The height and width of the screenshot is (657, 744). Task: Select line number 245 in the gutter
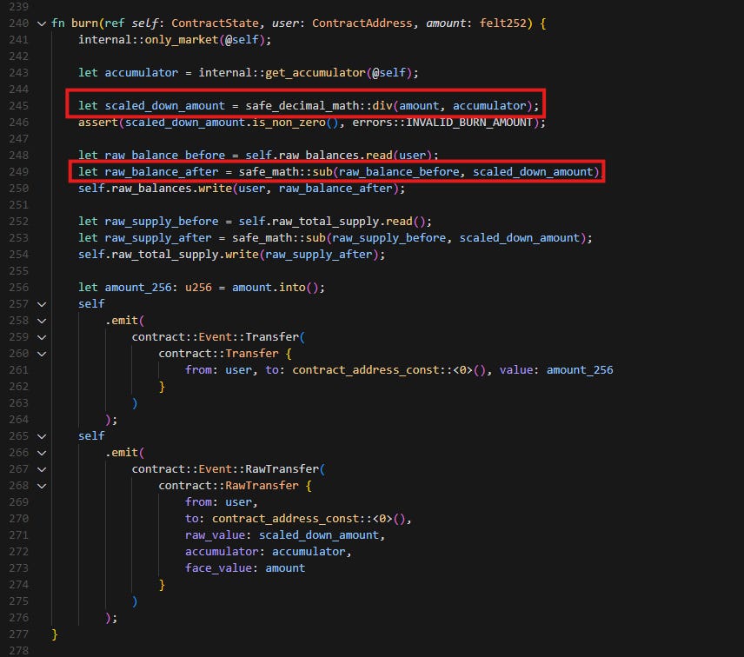pos(18,106)
